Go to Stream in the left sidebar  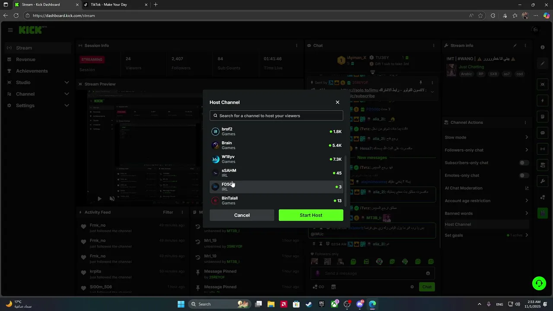(38, 48)
